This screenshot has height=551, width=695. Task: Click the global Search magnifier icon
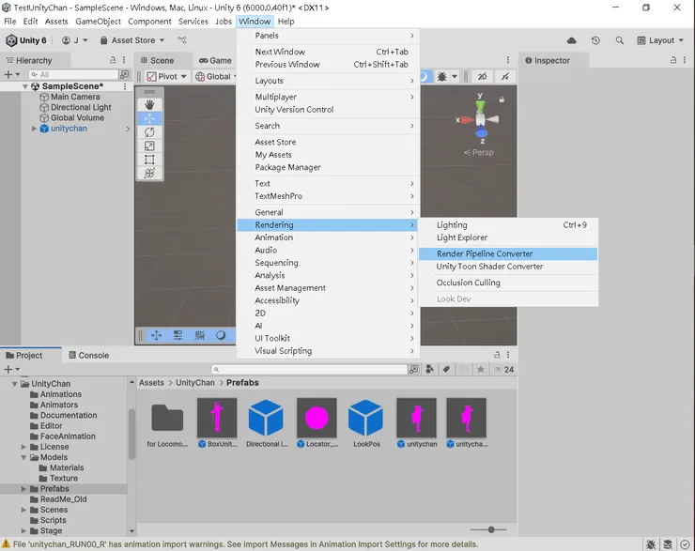tap(620, 40)
